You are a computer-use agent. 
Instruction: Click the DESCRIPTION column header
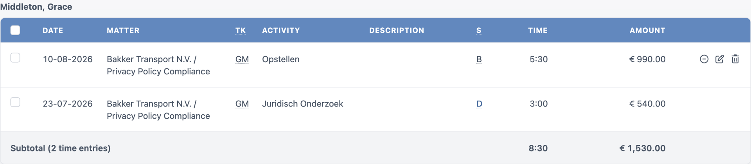(x=397, y=31)
